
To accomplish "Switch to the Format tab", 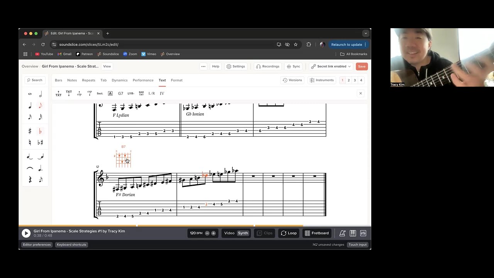I will (x=177, y=80).
